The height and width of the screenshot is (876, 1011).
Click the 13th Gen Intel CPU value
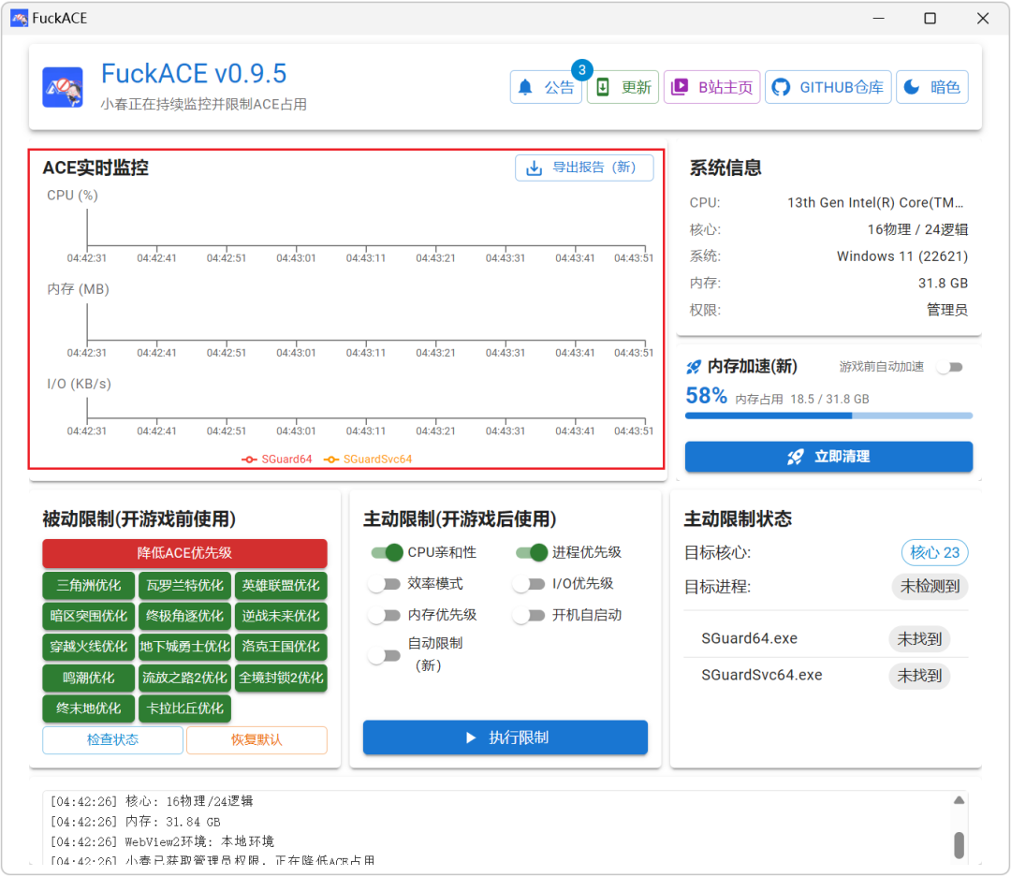click(875, 202)
